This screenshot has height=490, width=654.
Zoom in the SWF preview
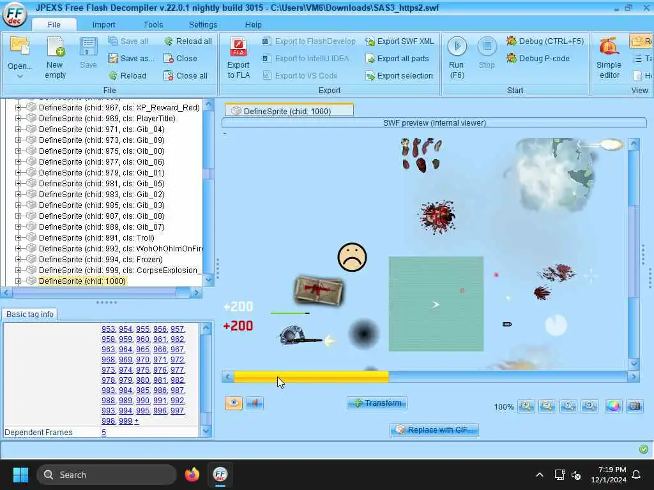pyautogui.click(x=526, y=406)
